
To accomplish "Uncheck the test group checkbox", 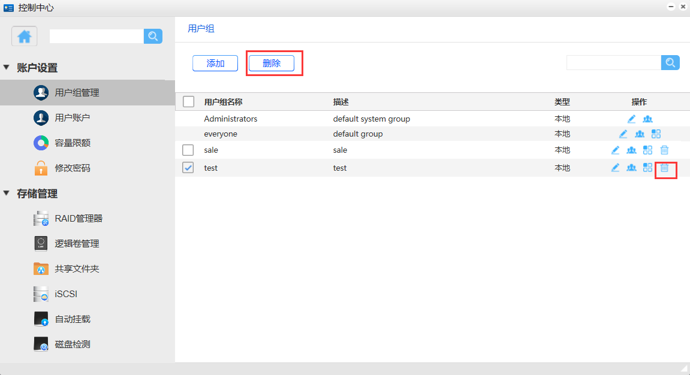I will tap(188, 168).
